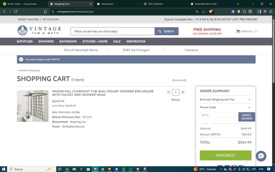Open the cart CHECKOUT (1) header link
Screen dimensions: 275x172
(247, 31)
